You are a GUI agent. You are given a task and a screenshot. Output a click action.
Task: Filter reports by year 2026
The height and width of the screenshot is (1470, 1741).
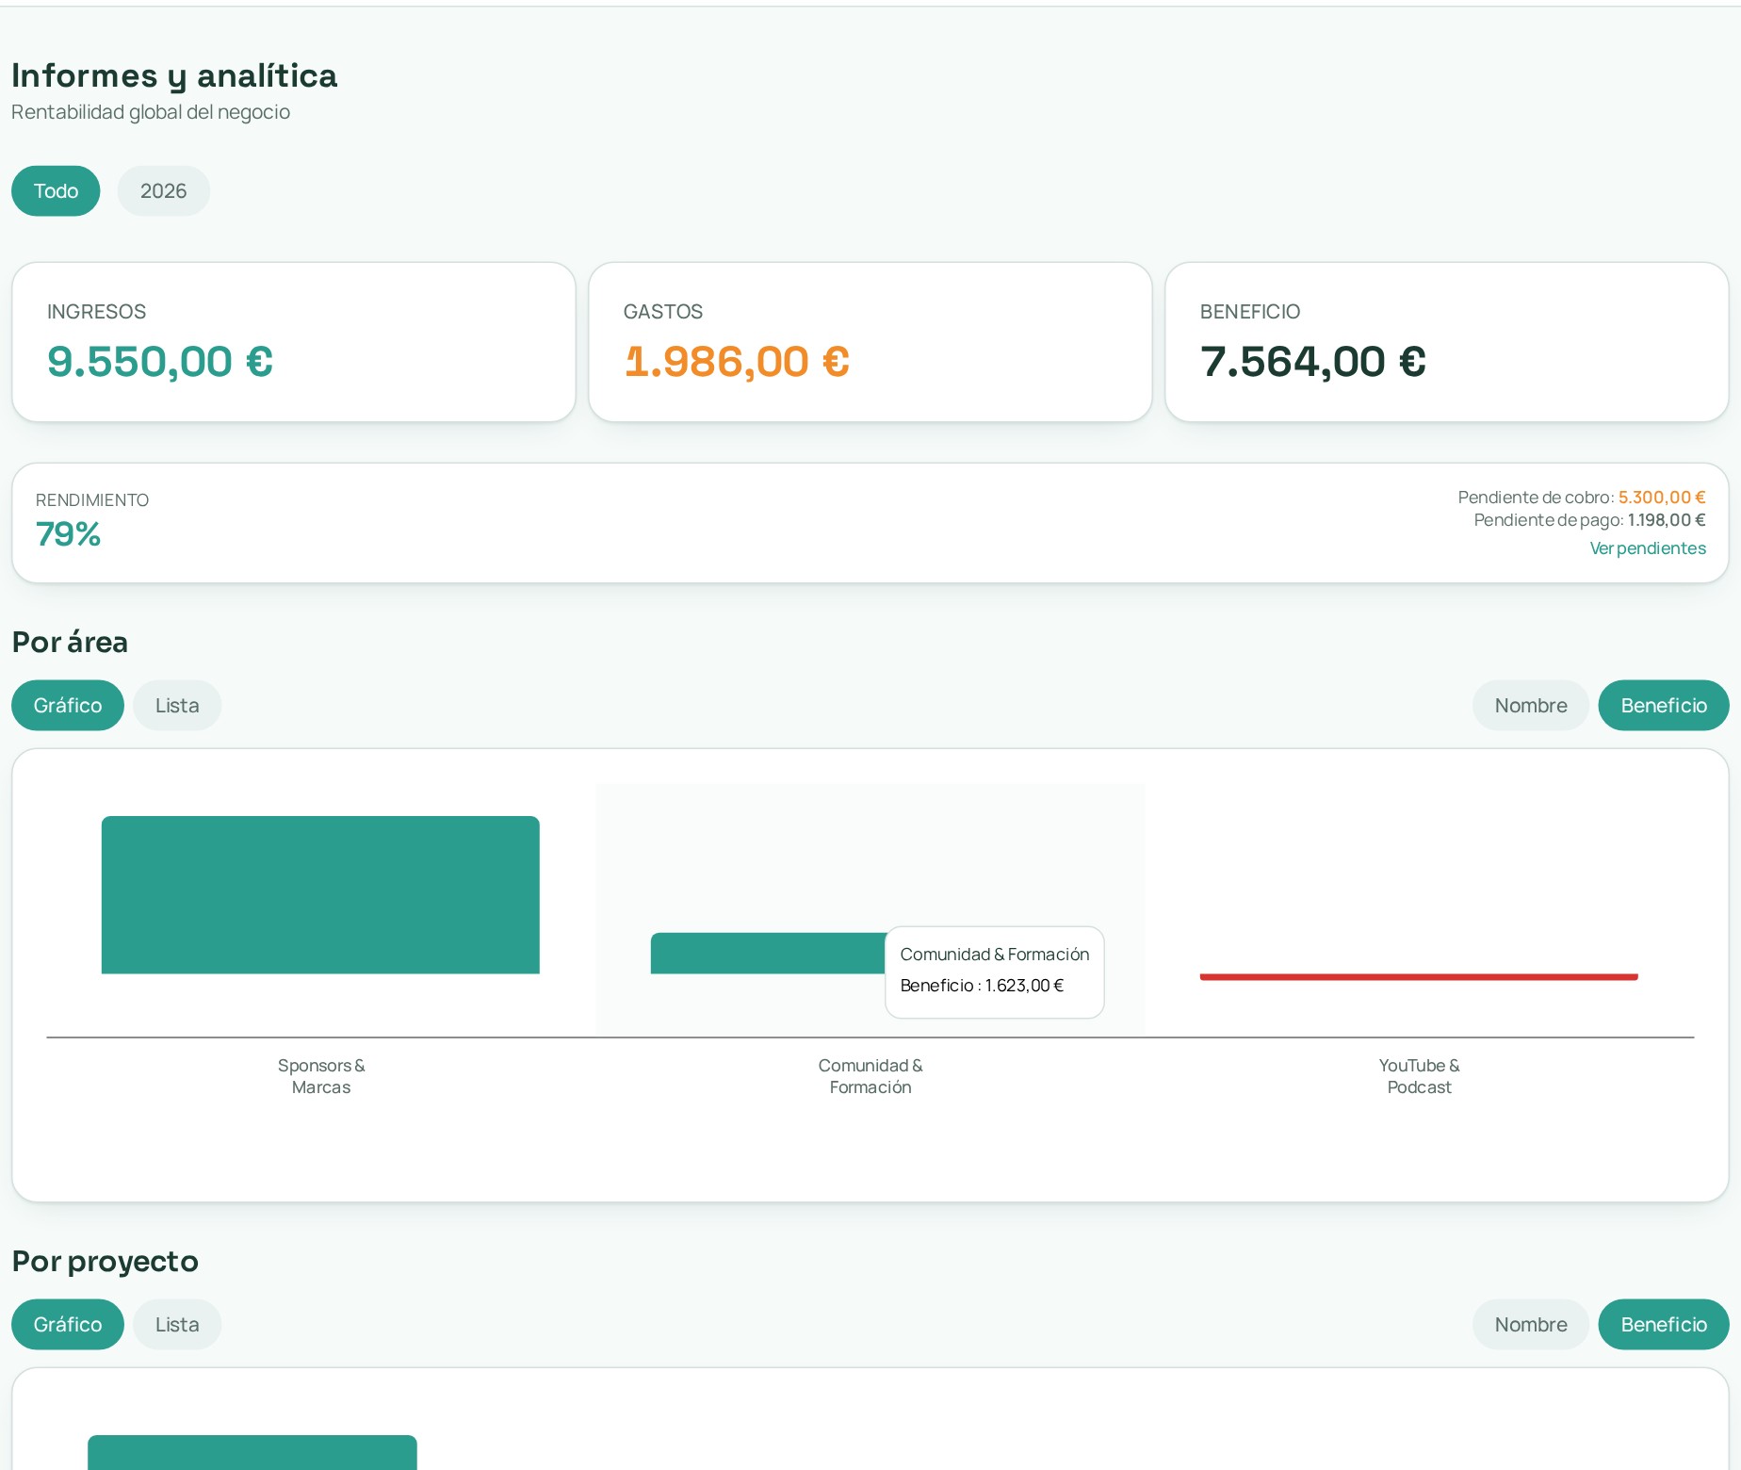click(x=163, y=191)
